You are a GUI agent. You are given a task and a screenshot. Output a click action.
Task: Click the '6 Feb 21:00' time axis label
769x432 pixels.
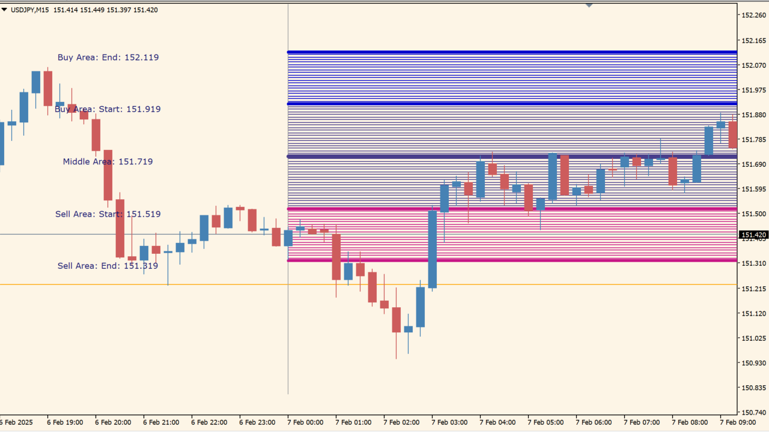[161, 422]
